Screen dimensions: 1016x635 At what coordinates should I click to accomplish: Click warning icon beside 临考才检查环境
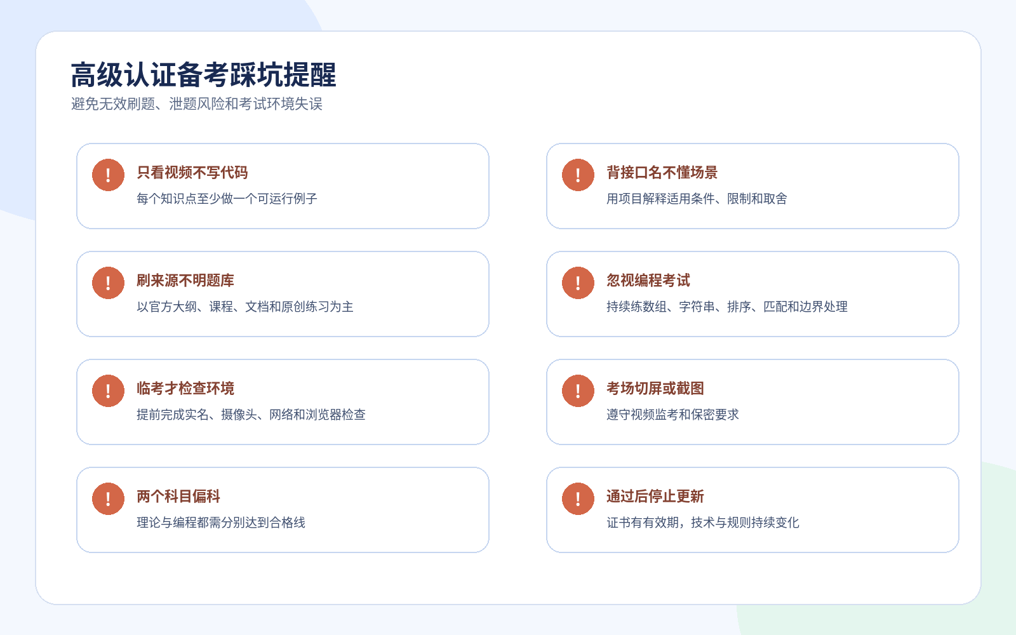point(108,391)
